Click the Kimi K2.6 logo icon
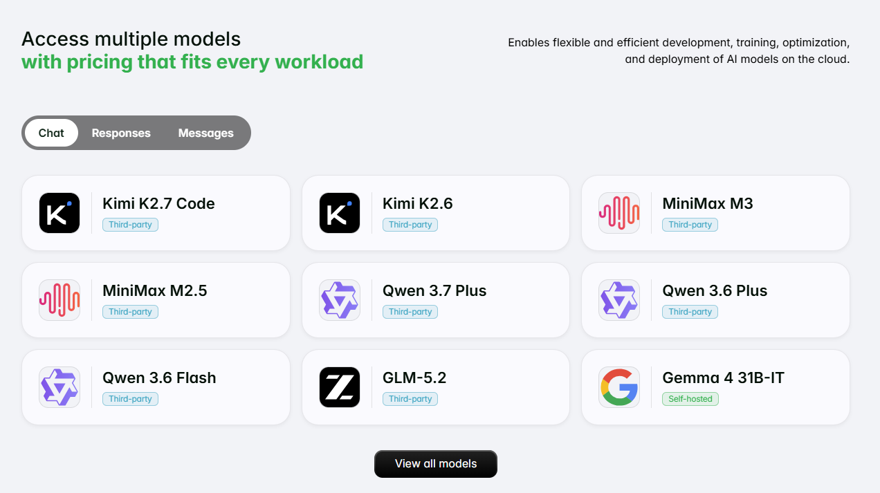880x493 pixels. coord(340,213)
